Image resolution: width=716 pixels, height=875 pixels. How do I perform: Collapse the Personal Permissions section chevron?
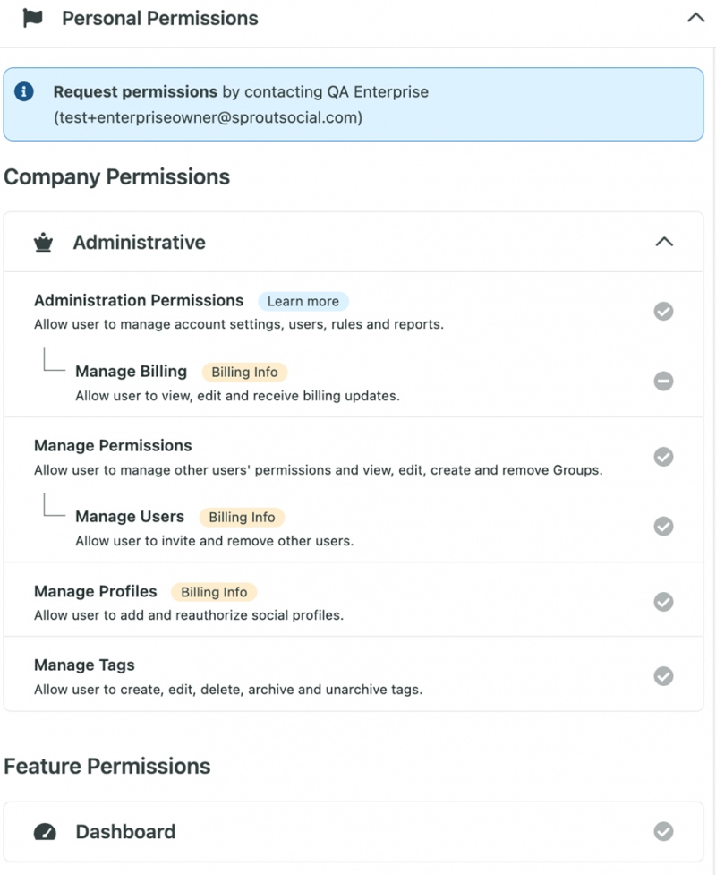coord(696,18)
